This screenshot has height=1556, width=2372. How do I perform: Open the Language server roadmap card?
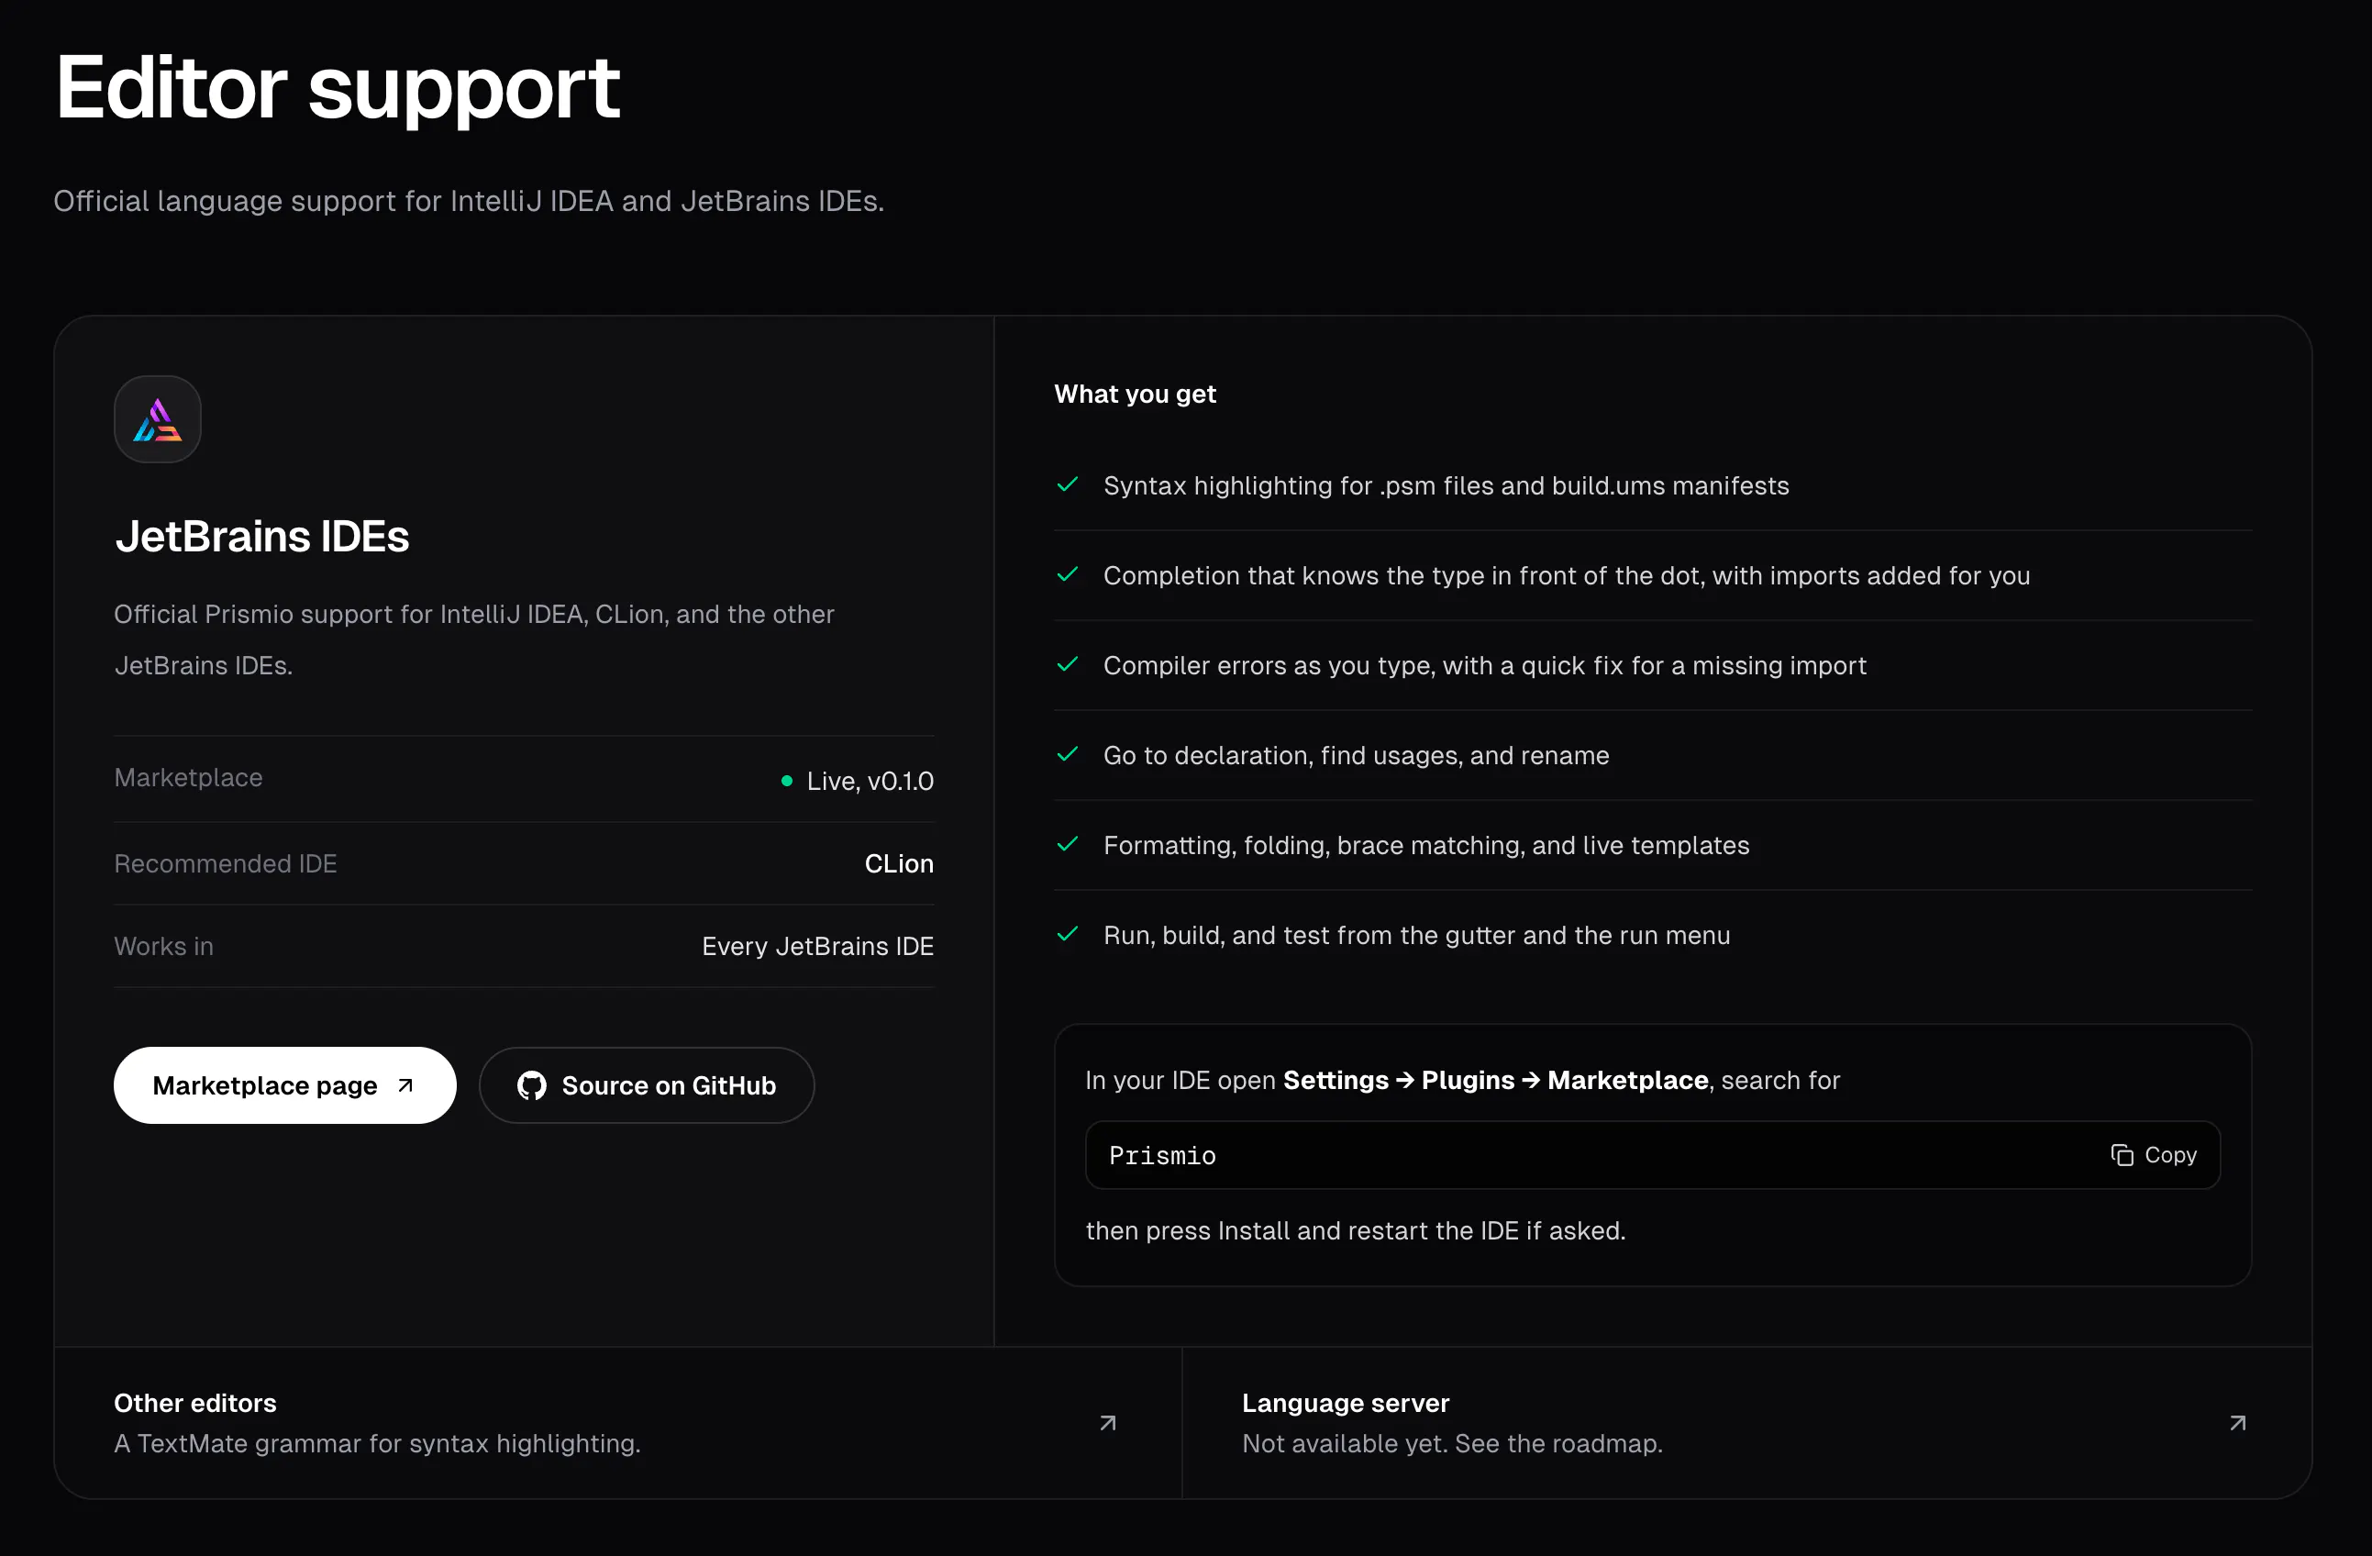click(1747, 1423)
